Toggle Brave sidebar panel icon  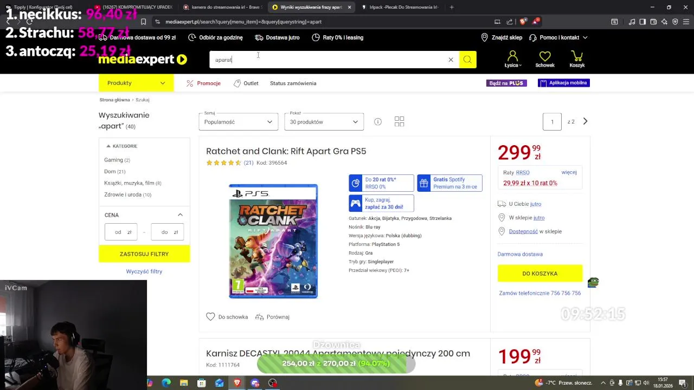click(642, 22)
